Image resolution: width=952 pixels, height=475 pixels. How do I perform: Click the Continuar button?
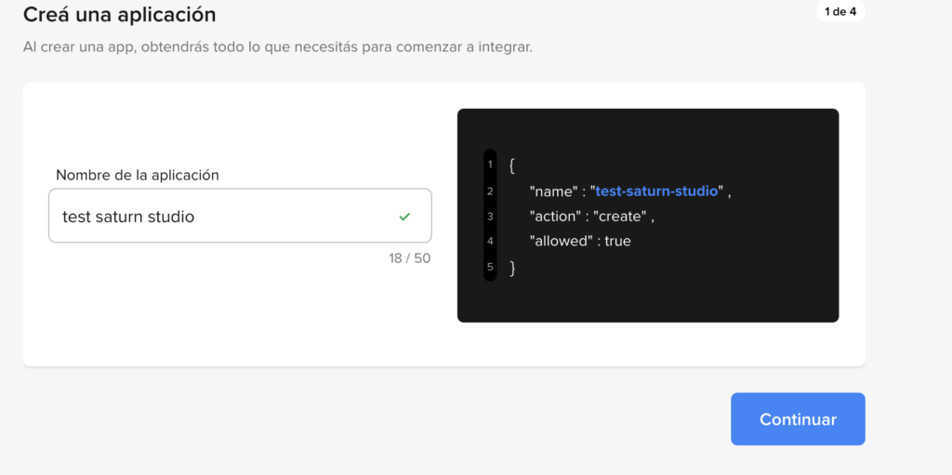click(x=798, y=419)
